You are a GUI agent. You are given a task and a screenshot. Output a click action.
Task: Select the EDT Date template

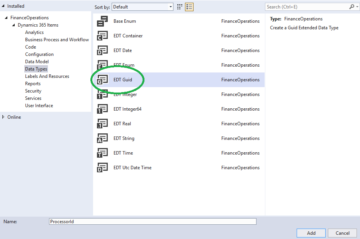pyautogui.click(x=179, y=50)
